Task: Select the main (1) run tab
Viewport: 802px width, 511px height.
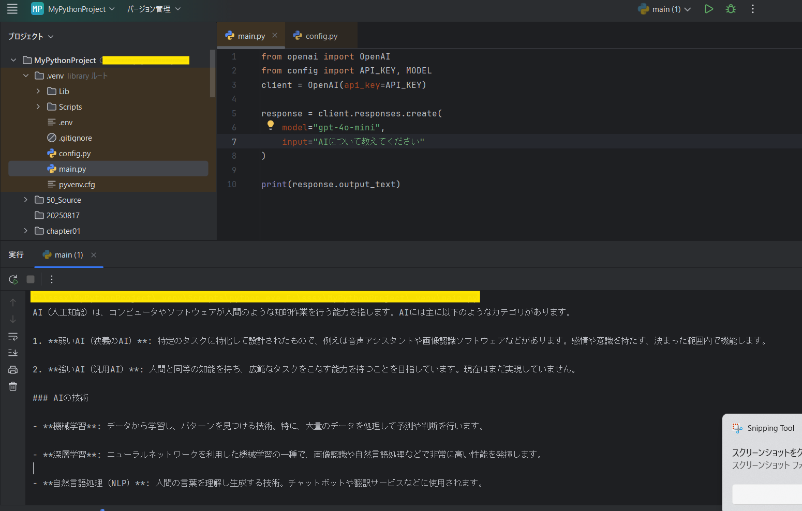Action: pyautogui.click(x=68, y=255)
